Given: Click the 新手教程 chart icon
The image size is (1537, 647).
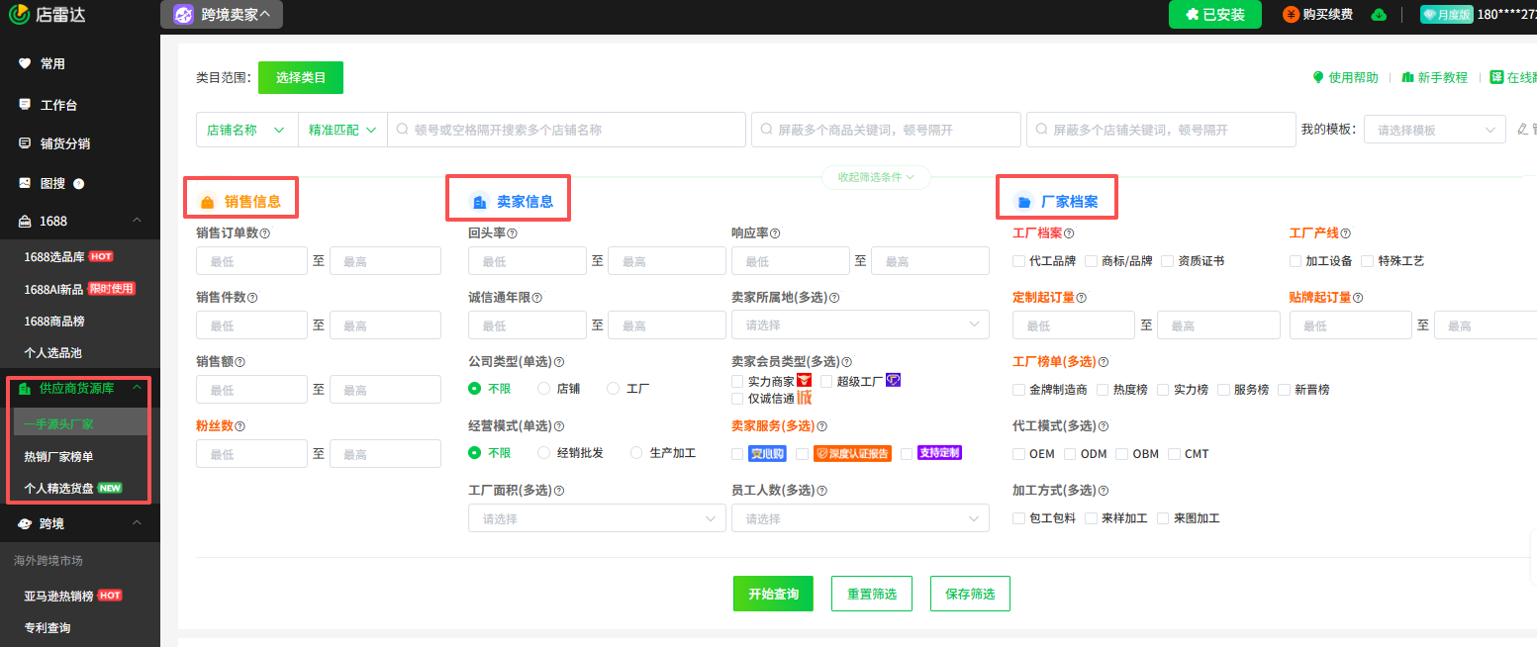Looking at the screenshot, I should point(1407,77).
